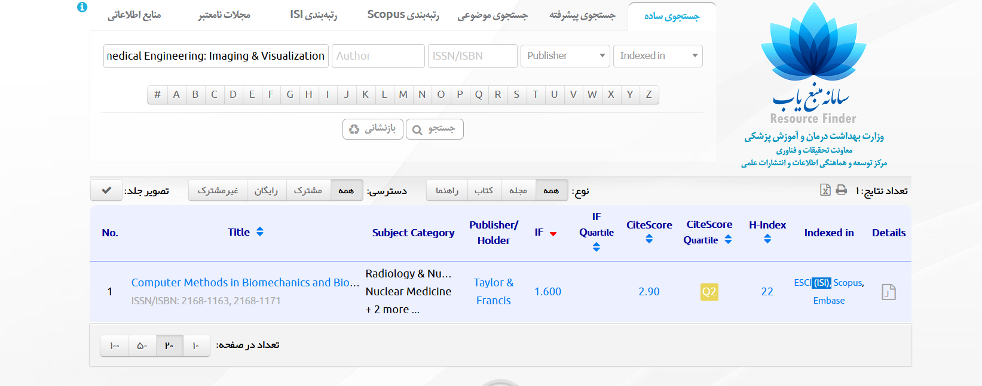This screenshot has width=982, height=386.
Task: Open the Publisher dropdown
Action: point(565,56)
